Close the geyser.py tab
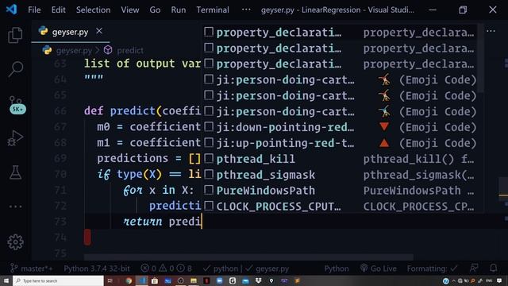Screen dimensions: 508x286 coord(99,31)
